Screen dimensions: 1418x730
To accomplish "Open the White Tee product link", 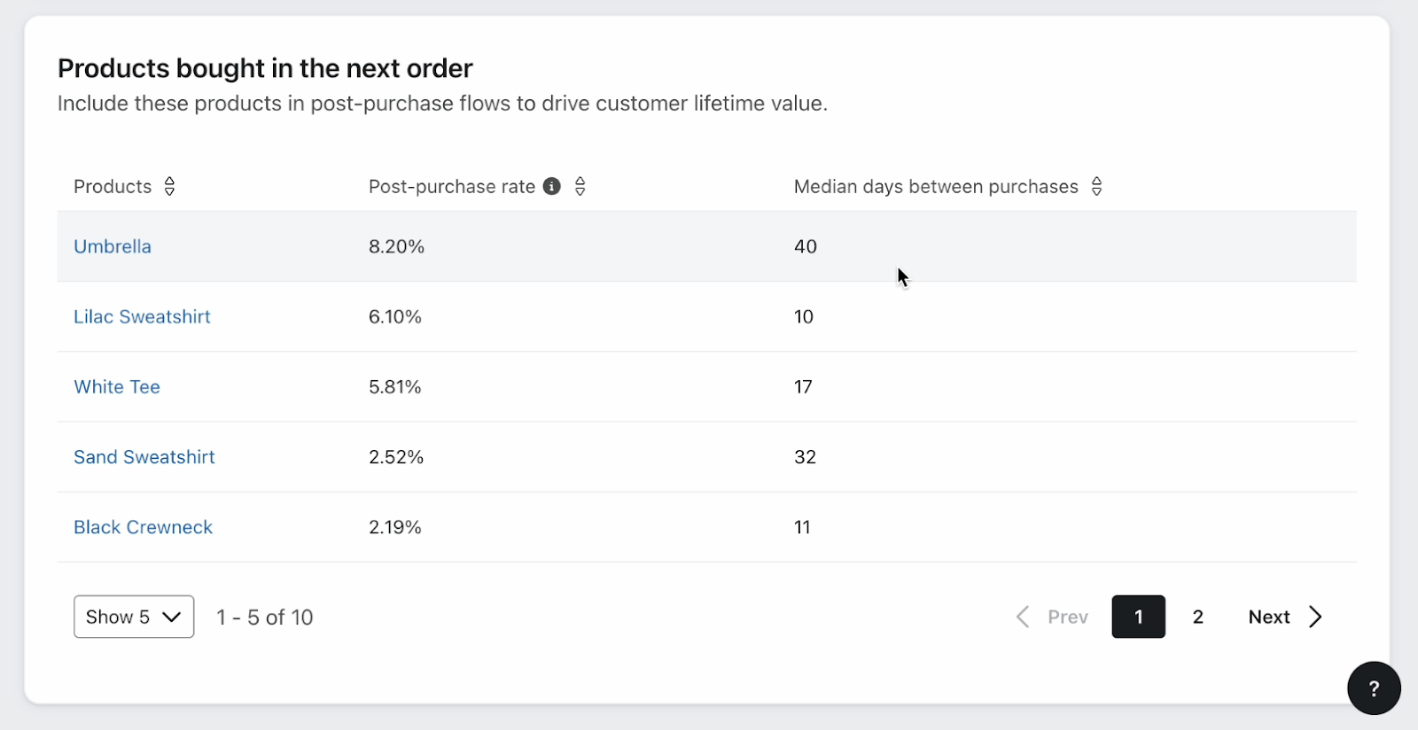I will tap(117, 387).
